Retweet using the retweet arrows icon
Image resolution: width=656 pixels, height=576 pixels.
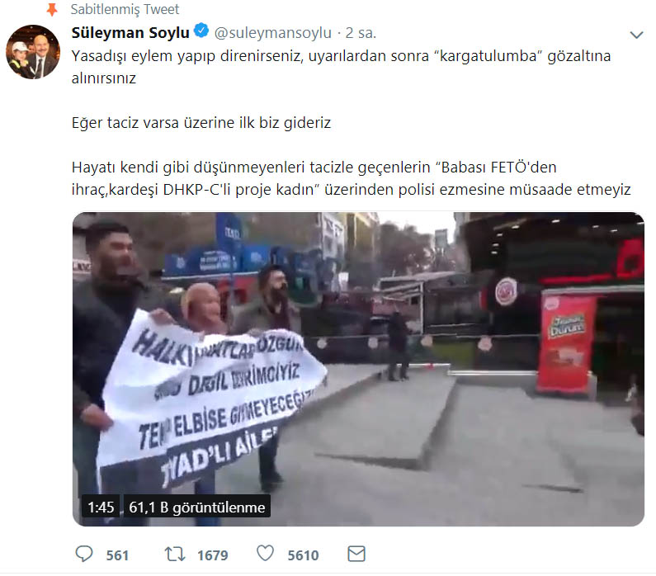pyautogui.click(x=175, y=555)
